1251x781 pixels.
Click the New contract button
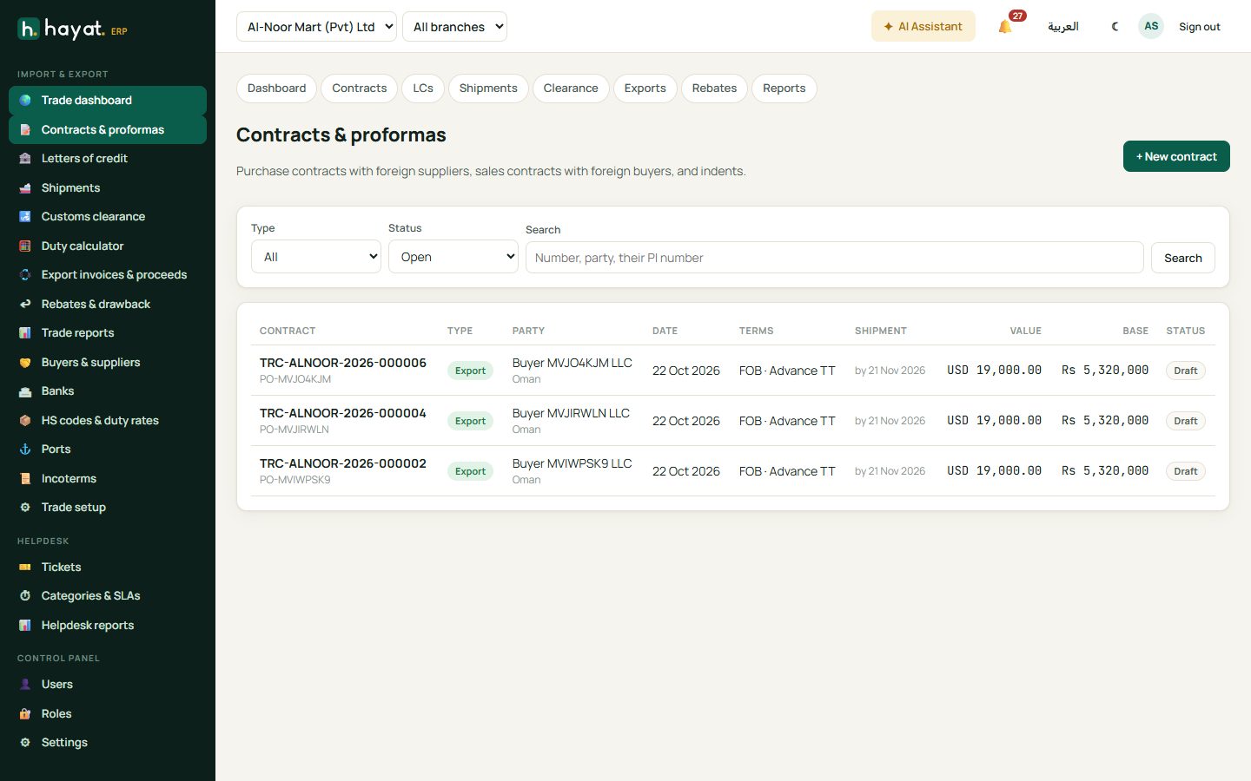(1176, 156)
